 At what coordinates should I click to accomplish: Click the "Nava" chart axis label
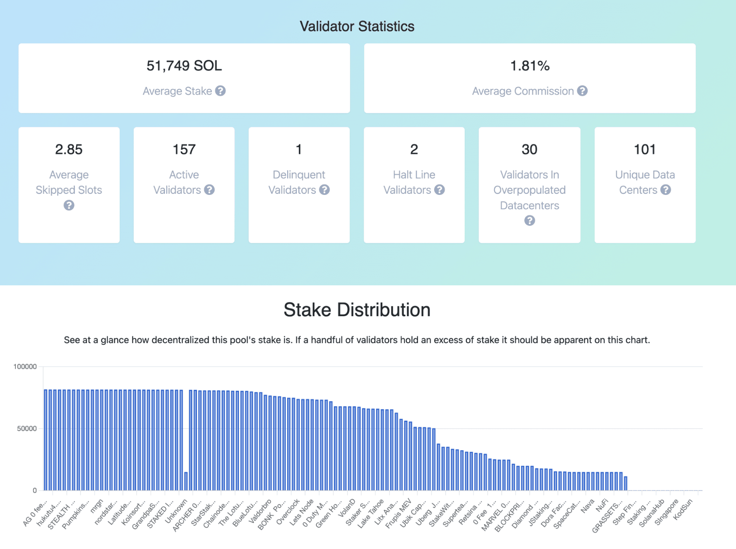point(588,506)
